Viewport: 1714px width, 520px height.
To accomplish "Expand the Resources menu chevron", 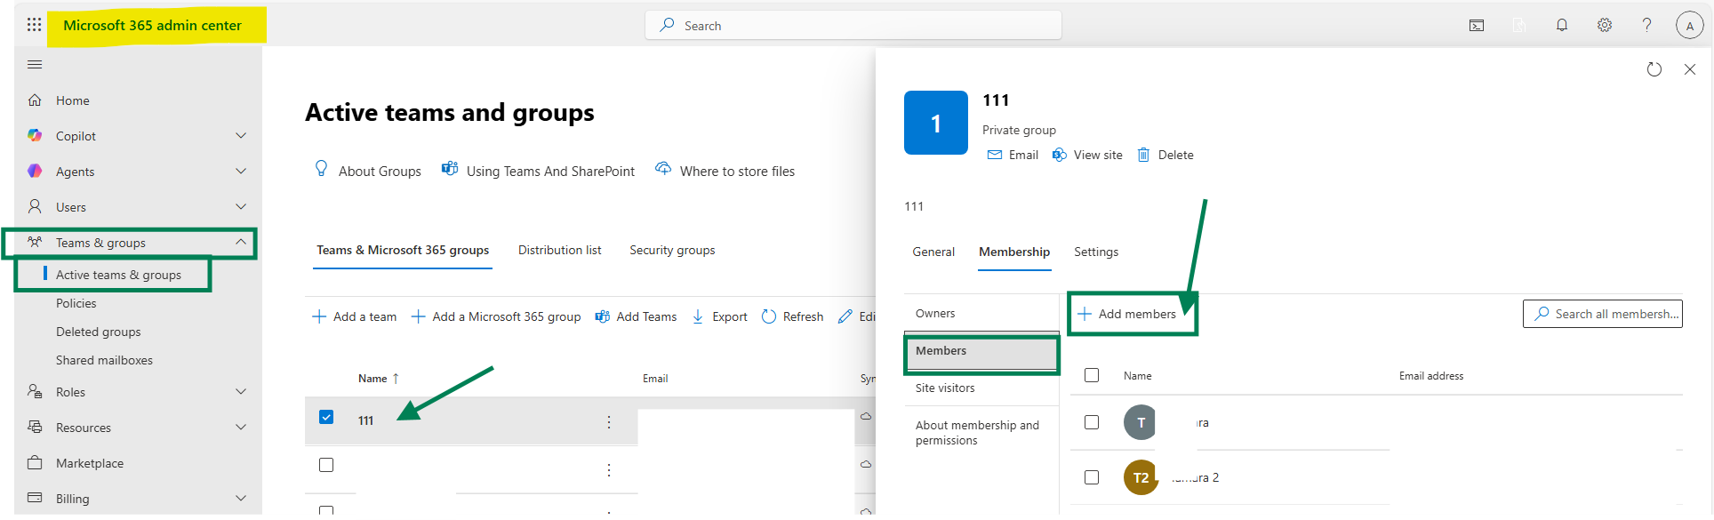I will pyautogui.click(x=241, y=427).
